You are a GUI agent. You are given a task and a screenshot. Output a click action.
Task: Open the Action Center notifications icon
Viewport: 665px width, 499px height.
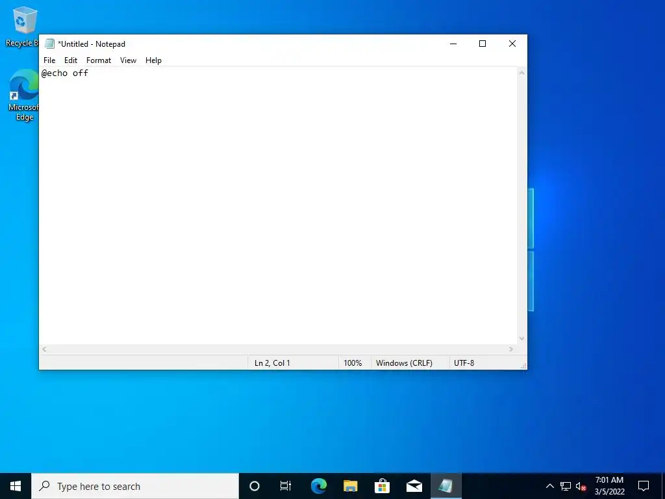click(644, 486)
